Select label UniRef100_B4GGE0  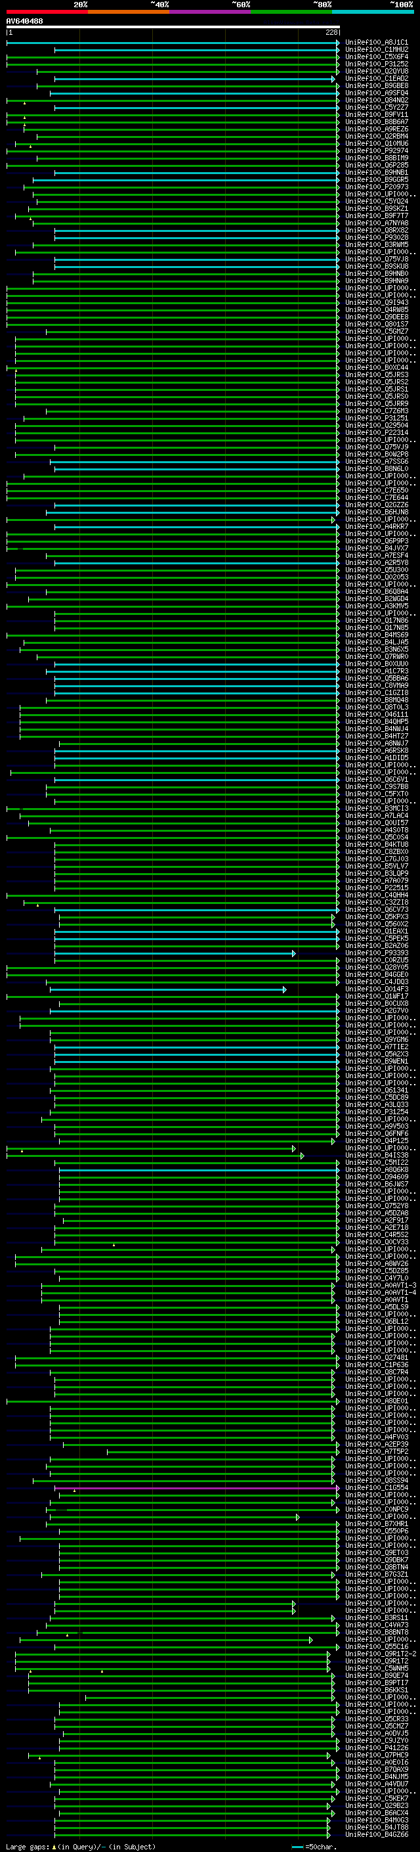point(376,974)
